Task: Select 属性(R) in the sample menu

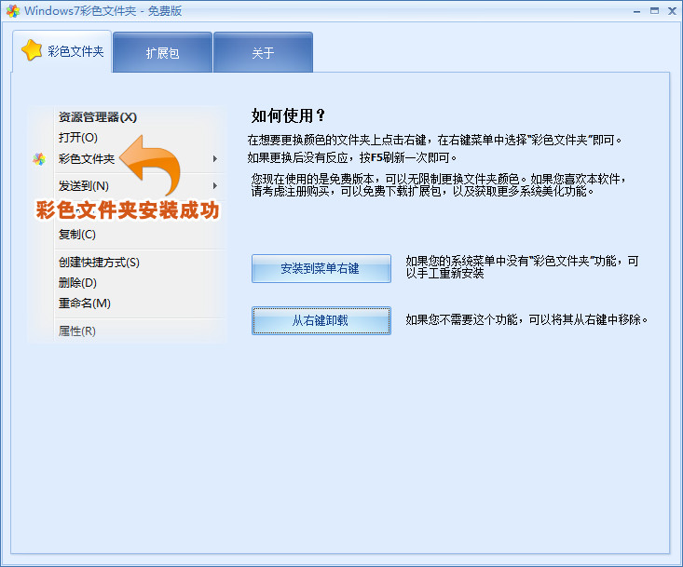Action: pos(77,331)
